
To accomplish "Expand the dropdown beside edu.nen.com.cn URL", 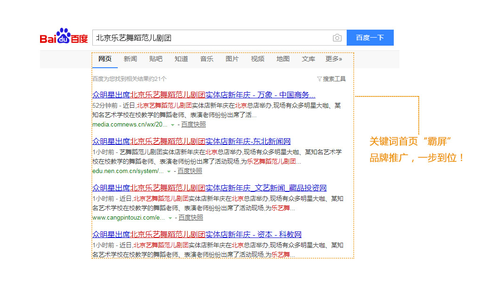I will (169, 171).
